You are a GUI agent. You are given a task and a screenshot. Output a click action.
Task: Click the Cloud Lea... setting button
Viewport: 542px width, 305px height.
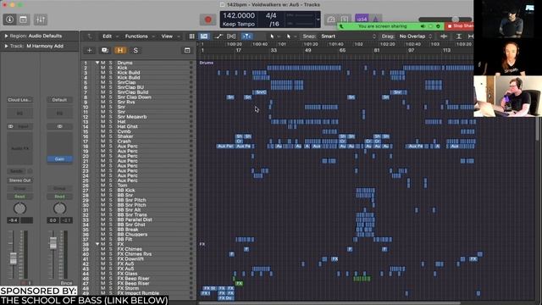point(19,100)
